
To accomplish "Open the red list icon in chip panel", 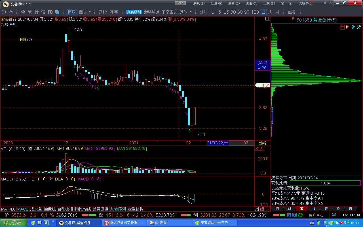I will [x=342, y=27].
